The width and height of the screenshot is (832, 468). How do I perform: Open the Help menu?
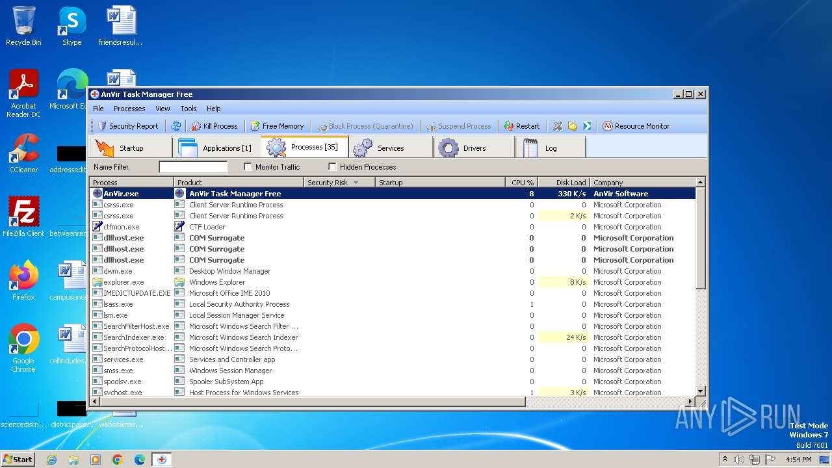[214, 109]
